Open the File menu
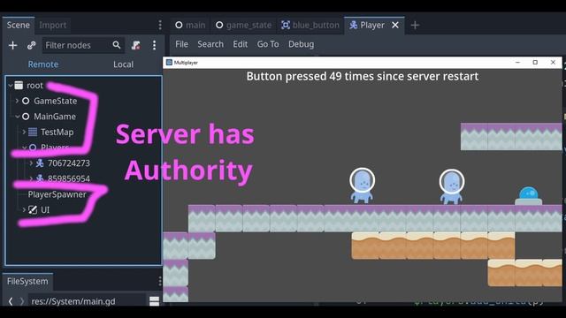 click(181, 44)
